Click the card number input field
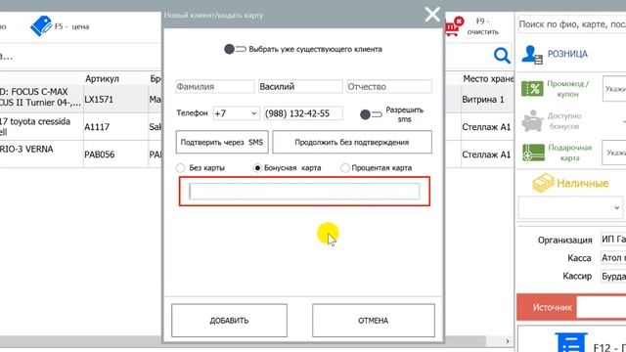 [304, 192]
